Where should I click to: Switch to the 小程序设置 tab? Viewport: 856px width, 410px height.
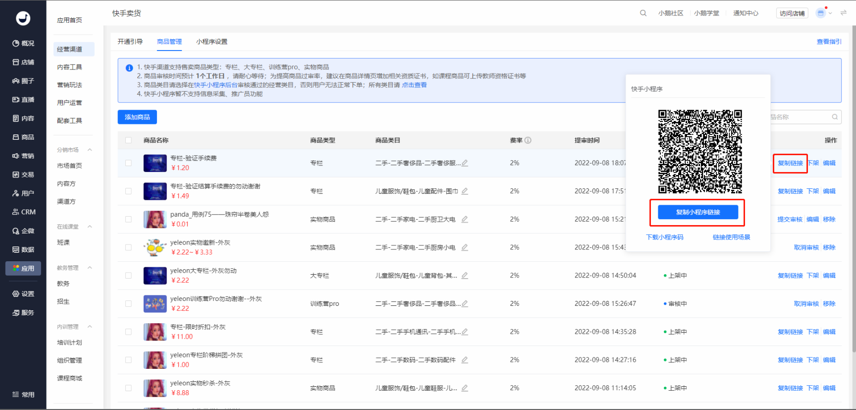pyautogui.click(x=212, y=42)
